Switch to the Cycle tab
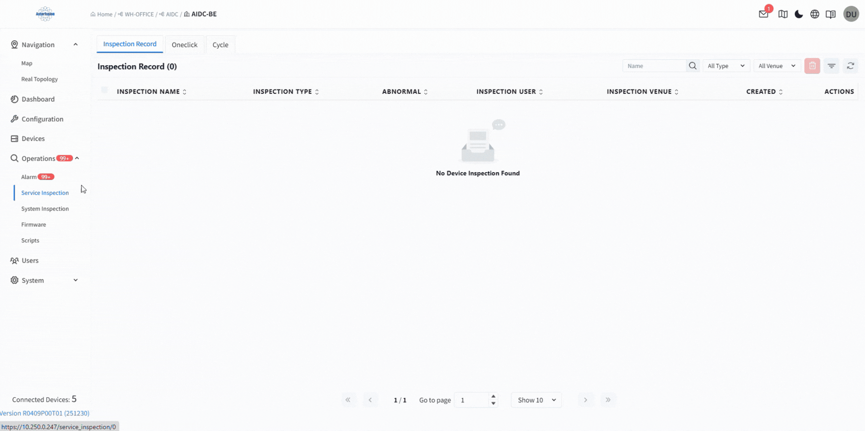Image resolution: width=865 pixels, height=431 pixels. (220, 45)
